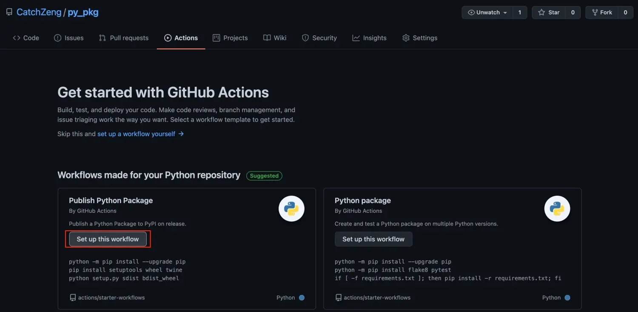Click Python logo on Publish Python Package card
Image resolution: width=638 pixels, height=312 pixels.
291,209
